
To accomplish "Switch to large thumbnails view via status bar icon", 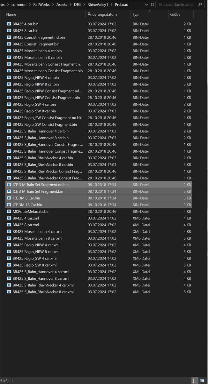I will point(202,380).
